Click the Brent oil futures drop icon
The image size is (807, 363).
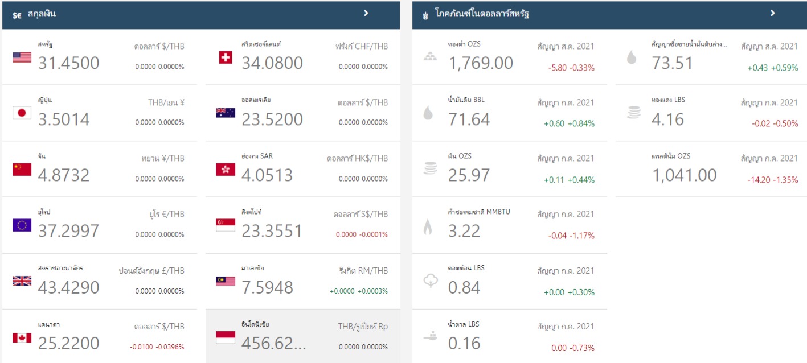click(x=632, y=57)
